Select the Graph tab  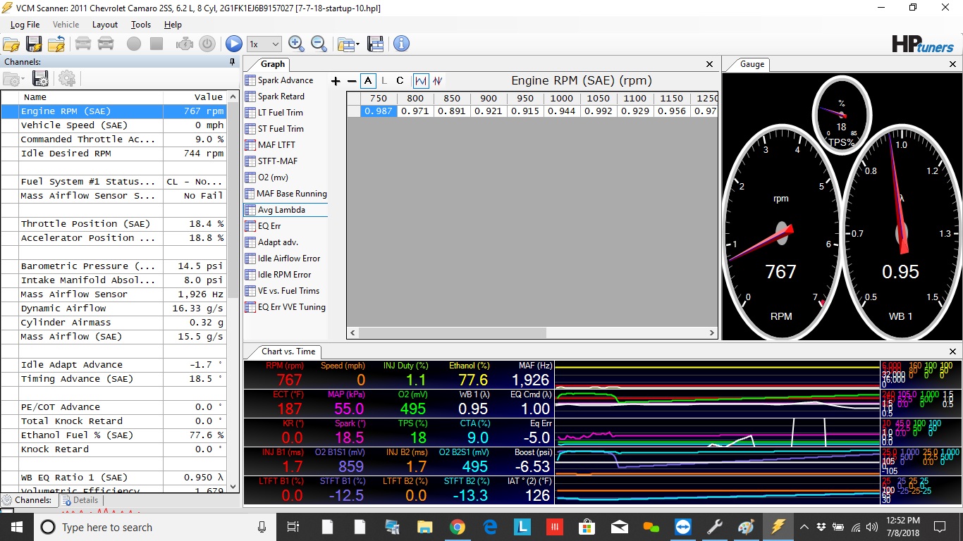pos(272,64)
